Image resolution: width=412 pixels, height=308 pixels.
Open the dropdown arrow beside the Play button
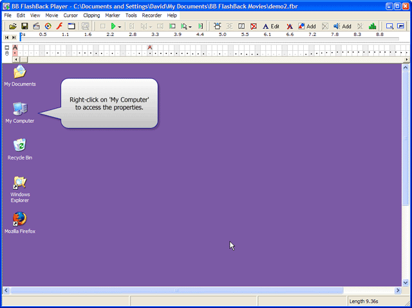pyautogui.click(x=120, y=26)
